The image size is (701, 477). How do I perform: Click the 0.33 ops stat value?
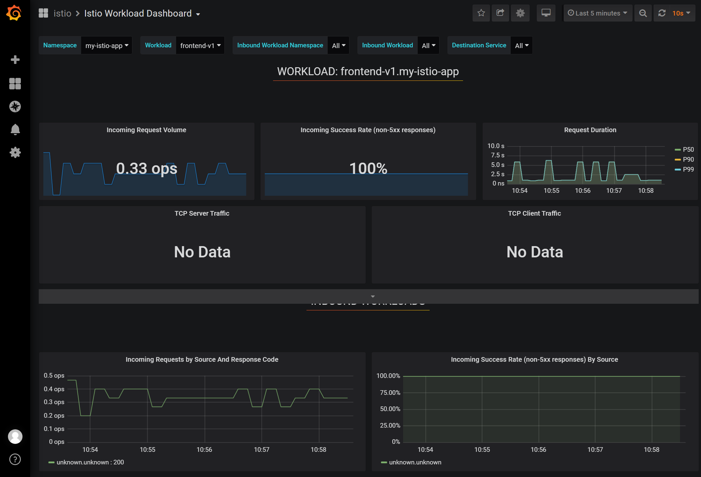coord(147,169)
